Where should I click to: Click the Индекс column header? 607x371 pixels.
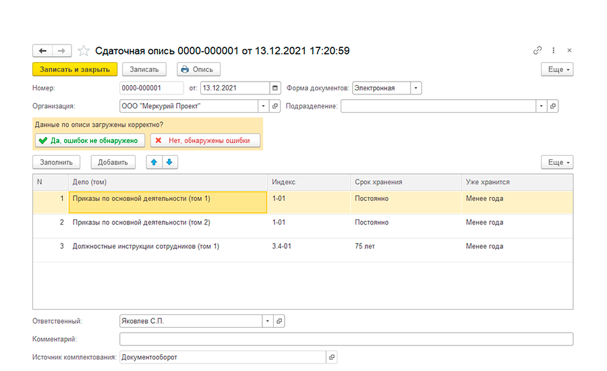(x=308, y=182)
